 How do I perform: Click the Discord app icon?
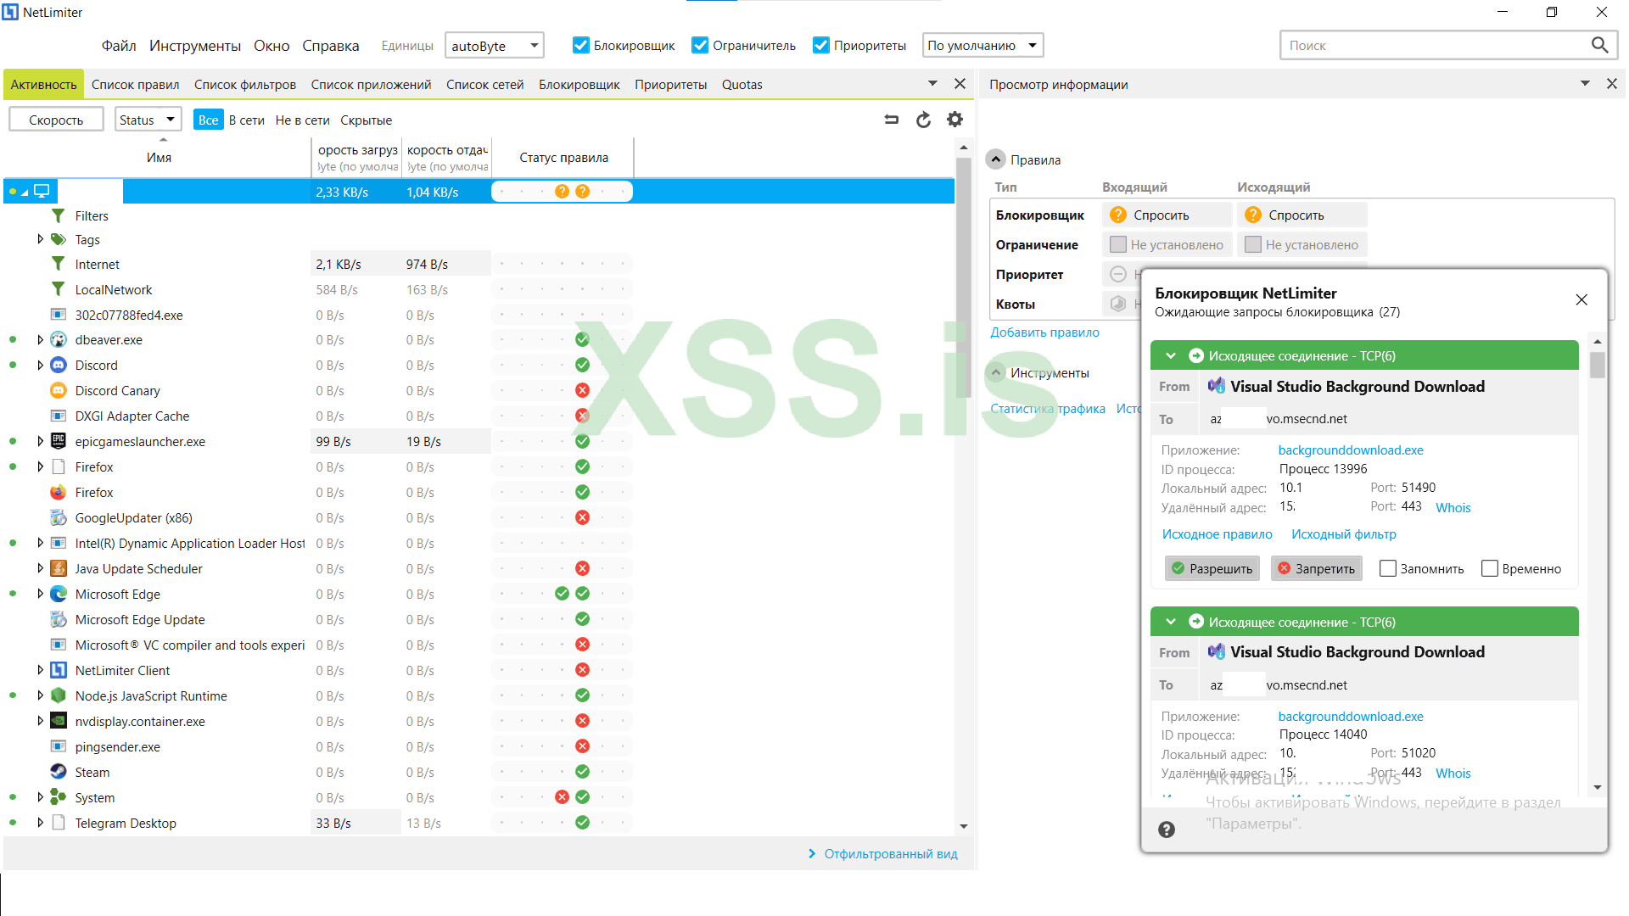[x=59, y=366]
